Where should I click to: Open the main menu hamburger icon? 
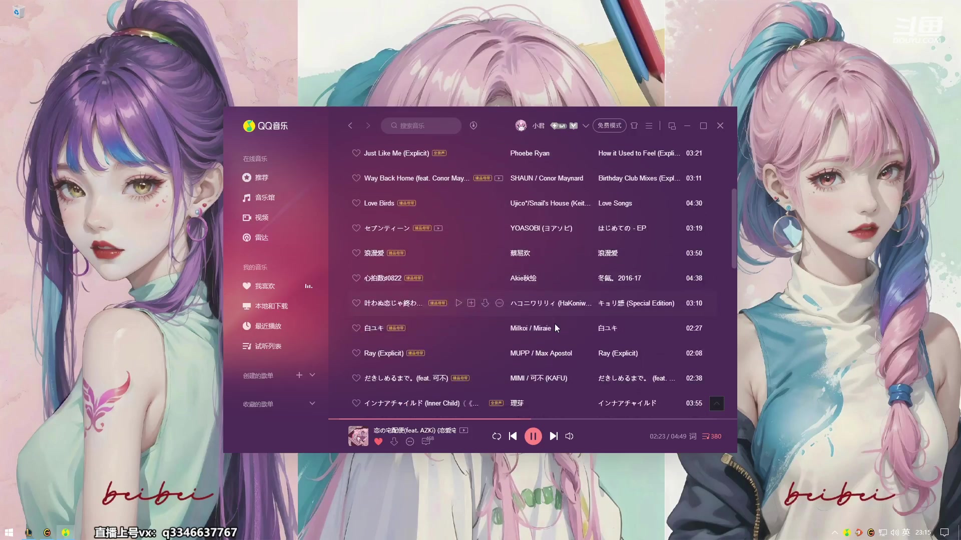649,126
